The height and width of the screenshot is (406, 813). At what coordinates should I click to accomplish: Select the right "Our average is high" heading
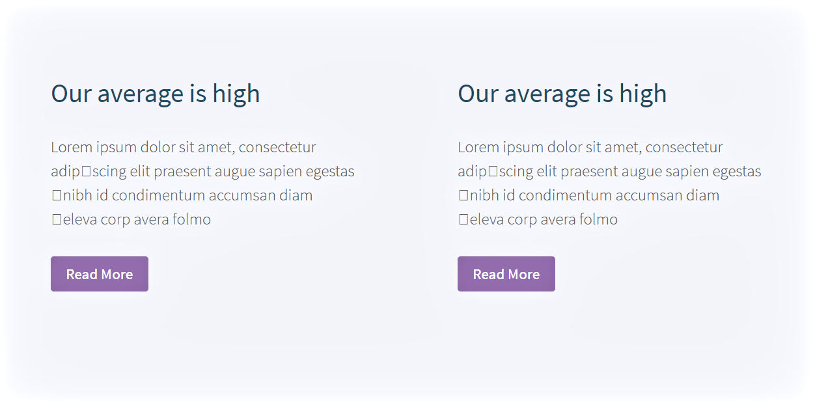562,94
